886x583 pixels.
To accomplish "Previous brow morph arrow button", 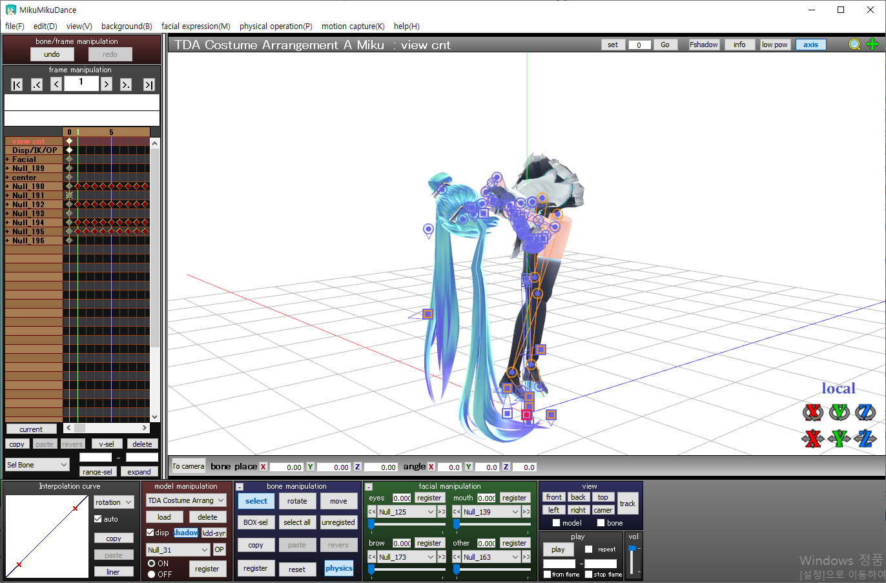I will click(x=372, y=557).
